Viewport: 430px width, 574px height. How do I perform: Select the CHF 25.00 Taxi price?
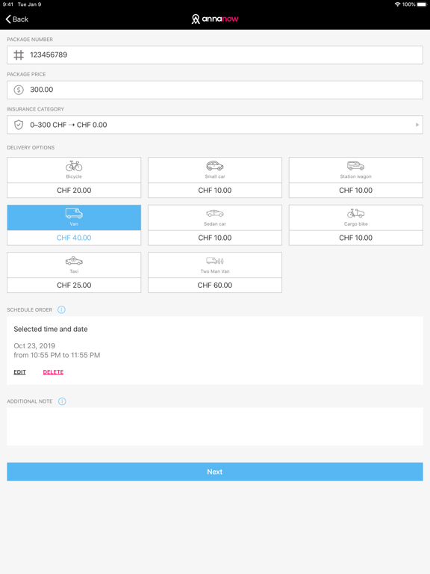tap(74, 286)
